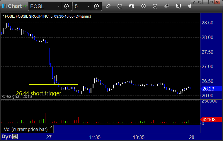
Task: Click the '26.44 short trigger' text annotation
Action: point(39,93)
